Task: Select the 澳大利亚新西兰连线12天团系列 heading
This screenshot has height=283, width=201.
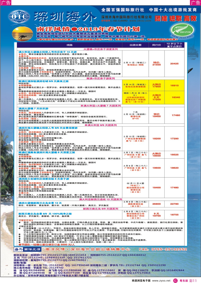Action: pyautogui.click(x=101, y=199)
